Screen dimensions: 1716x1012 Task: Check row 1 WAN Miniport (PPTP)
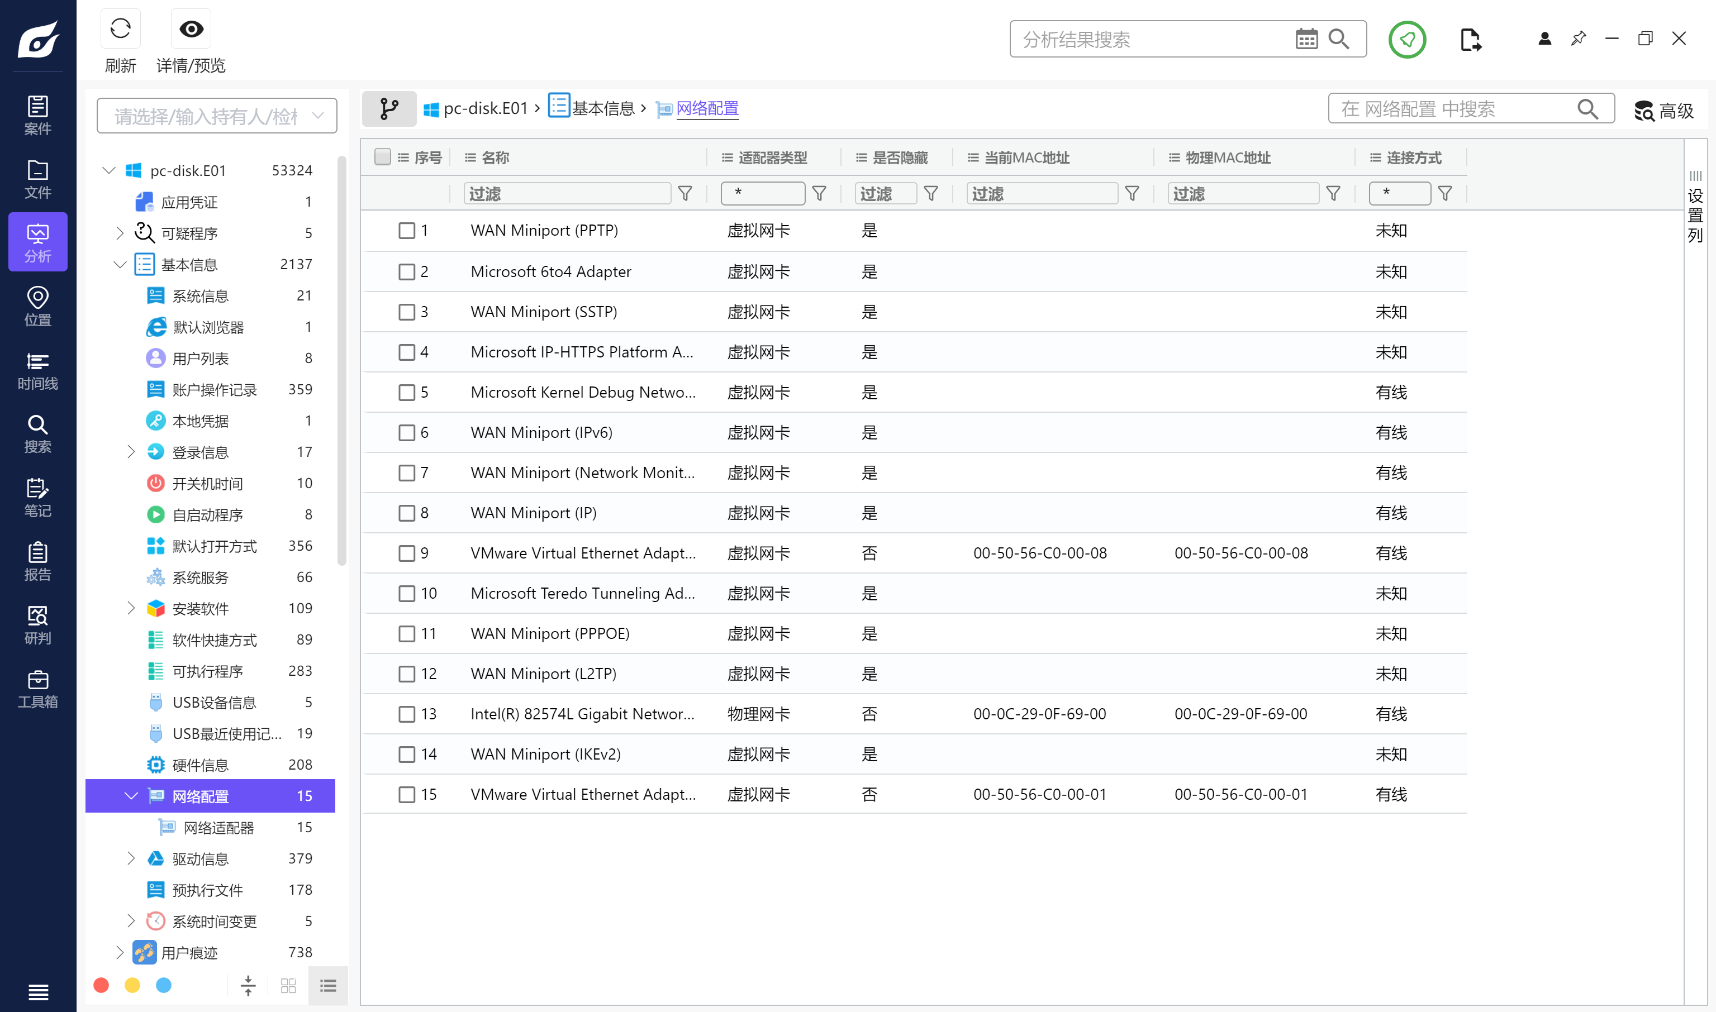click(407, 231)
